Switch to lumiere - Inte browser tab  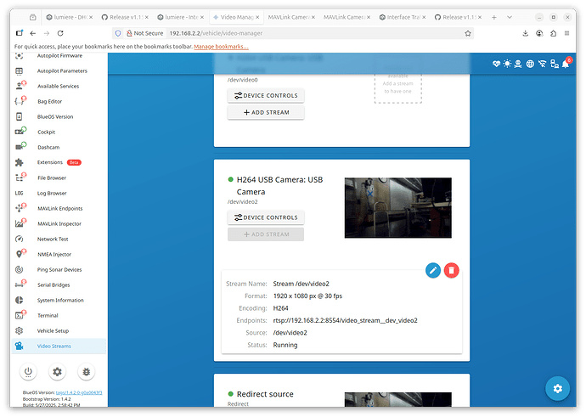181,17
